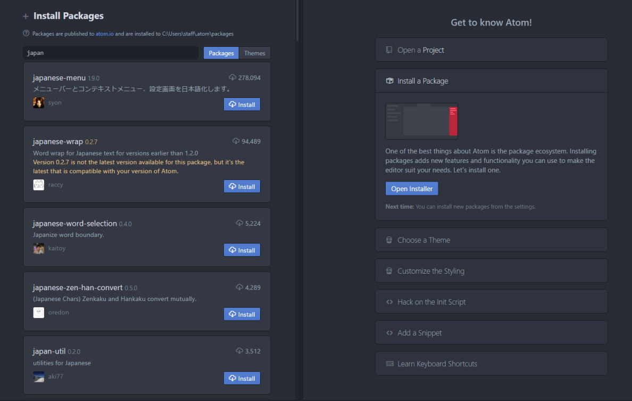Image resolution: width=632 pixels, height=401 pixels.
Task: Click aki77's avatar image
Action: [x=39, y=377]
